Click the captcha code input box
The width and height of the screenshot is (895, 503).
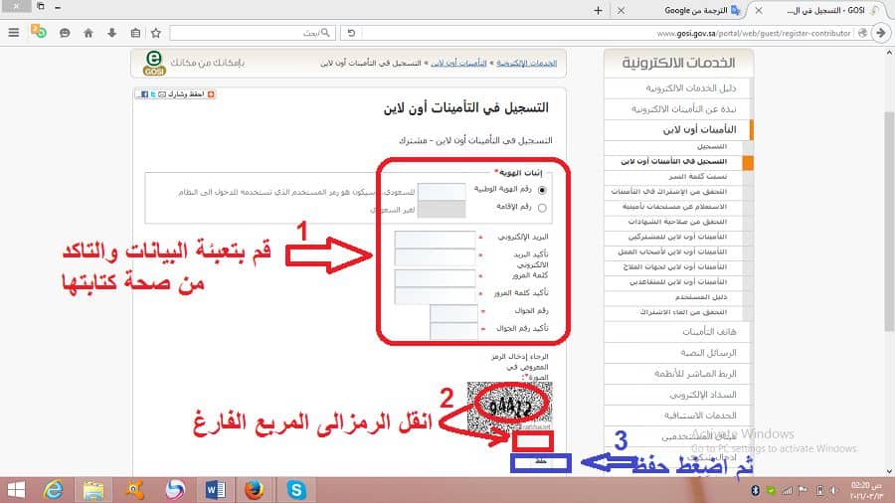[533, 440]
